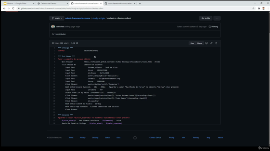Open the Pricing footer link
The width and height of the screenshot is (270, 151).
[x=172, y=138]
